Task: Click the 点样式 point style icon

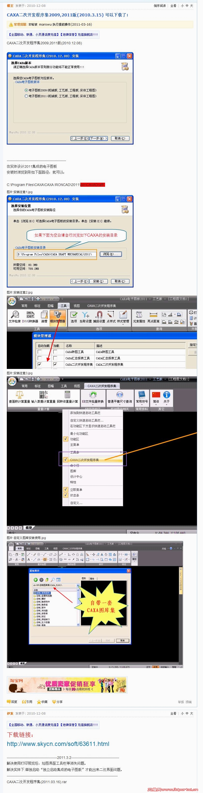Action: click(x=111, y=315)
